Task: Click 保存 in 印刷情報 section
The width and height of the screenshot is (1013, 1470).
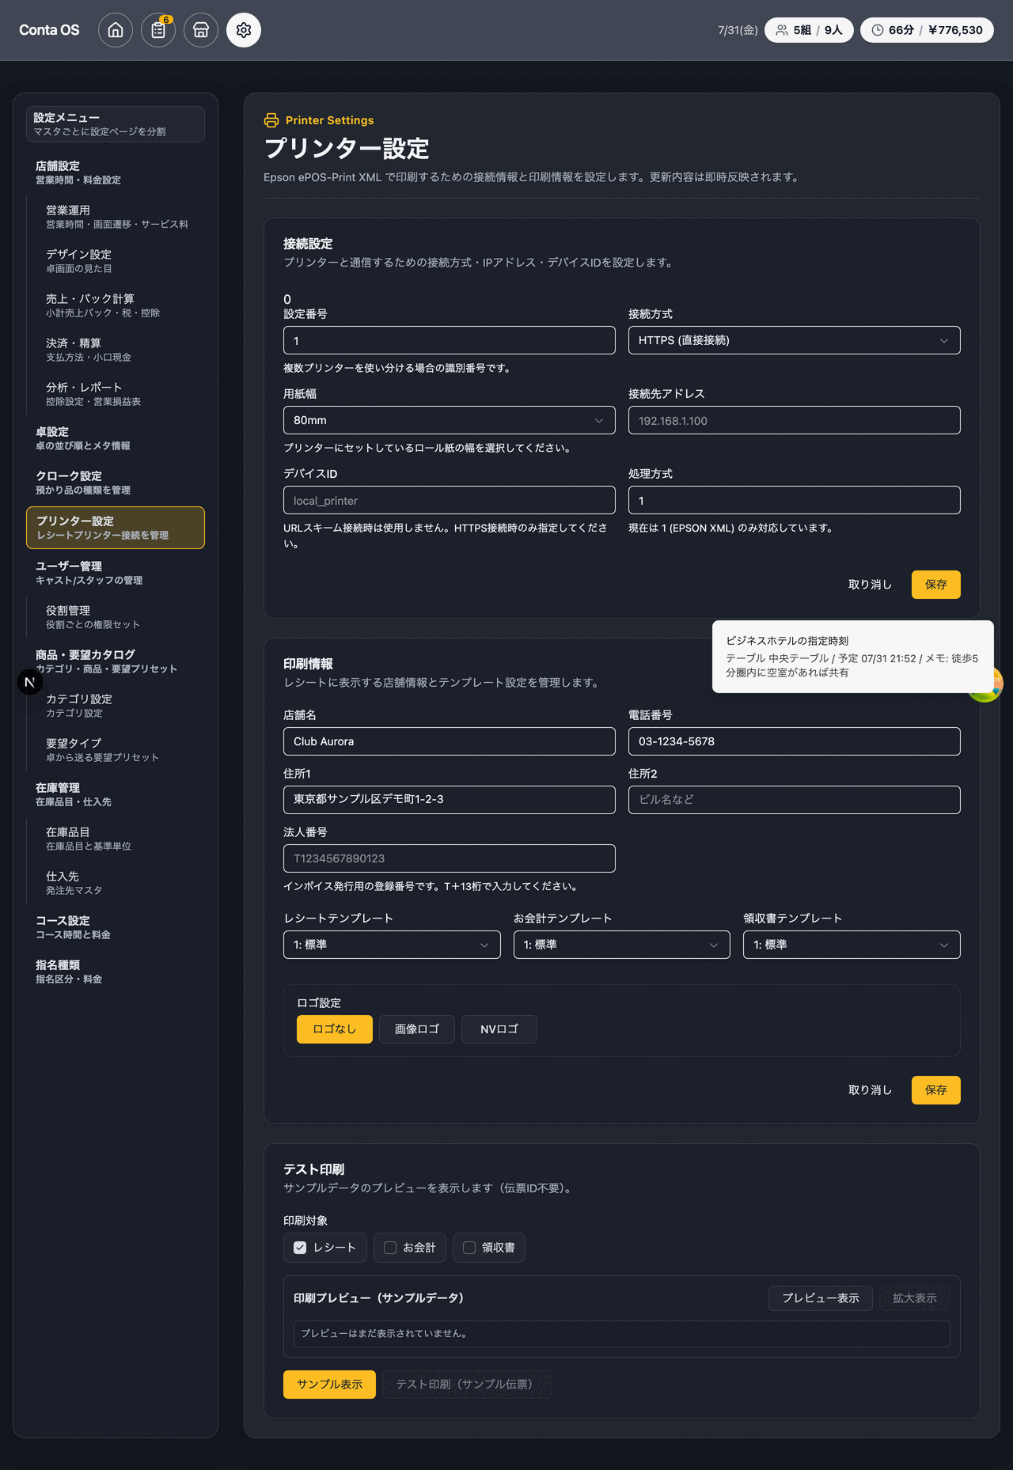Action: (936, 1090)
